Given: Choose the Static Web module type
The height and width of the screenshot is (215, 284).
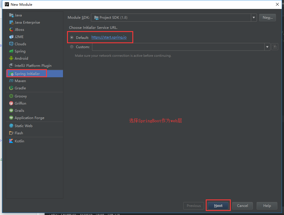Looking at the screenshot, I should 35,126.
